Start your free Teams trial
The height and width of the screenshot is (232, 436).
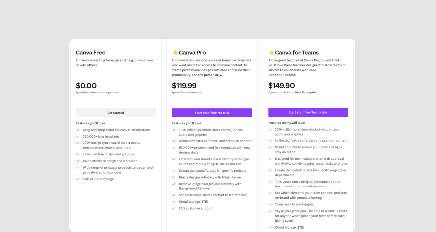click(308, 112)
